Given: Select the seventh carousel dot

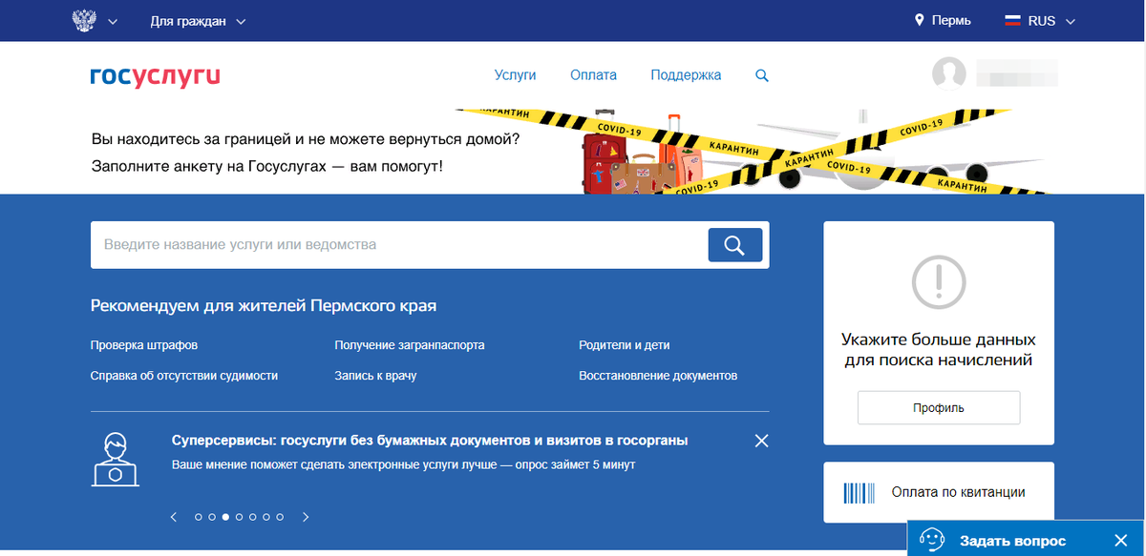Looking at the screenshot, I should (x=280, y=517).
